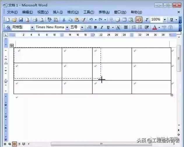The height and width of the screenshot is (147, 184).
Task: Open underline style dropdown in formatting toolbar
Action: click(113, 28)
